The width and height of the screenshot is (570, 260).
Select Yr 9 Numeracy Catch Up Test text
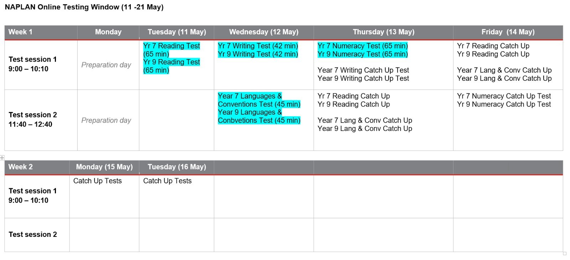coord(504,104)
